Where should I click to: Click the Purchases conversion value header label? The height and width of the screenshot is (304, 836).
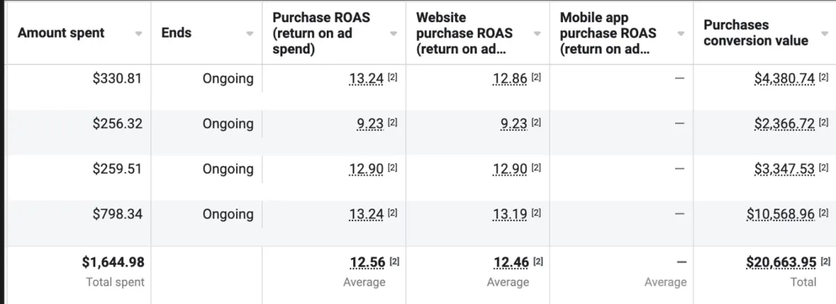coord(756,33)
